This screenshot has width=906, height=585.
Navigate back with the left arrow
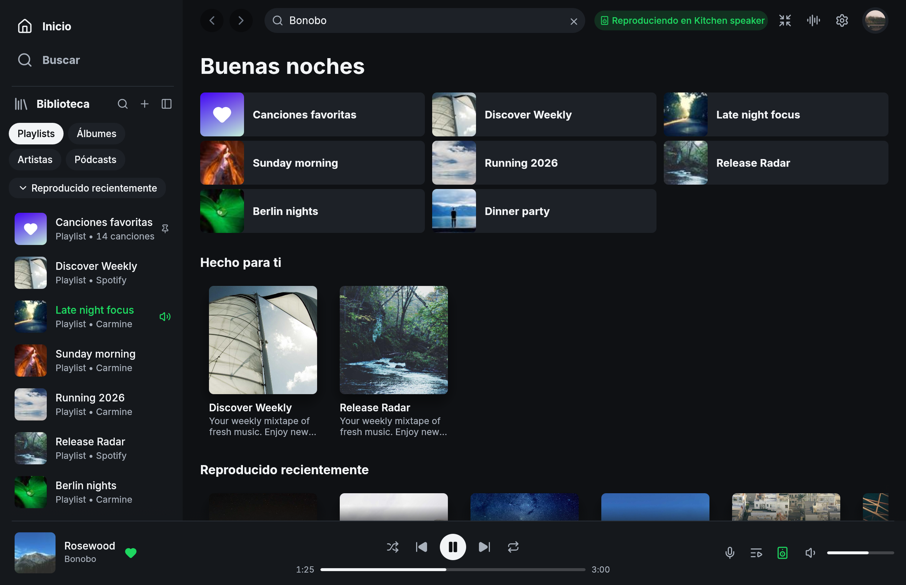[212, 20]
